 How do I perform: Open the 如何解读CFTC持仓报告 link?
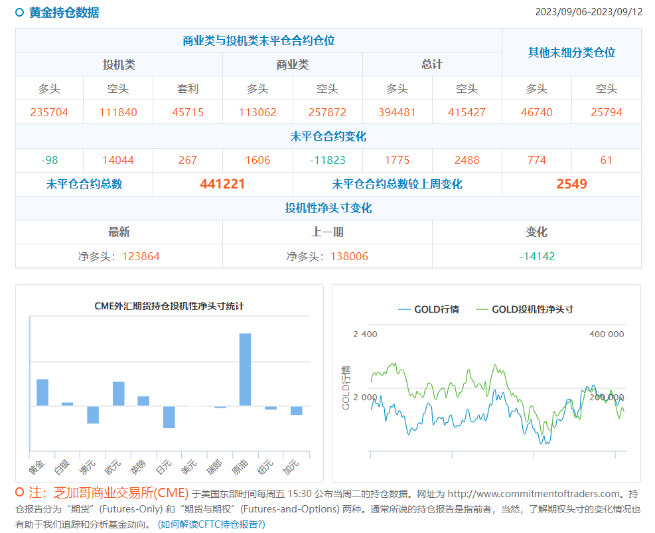point(211,524)
